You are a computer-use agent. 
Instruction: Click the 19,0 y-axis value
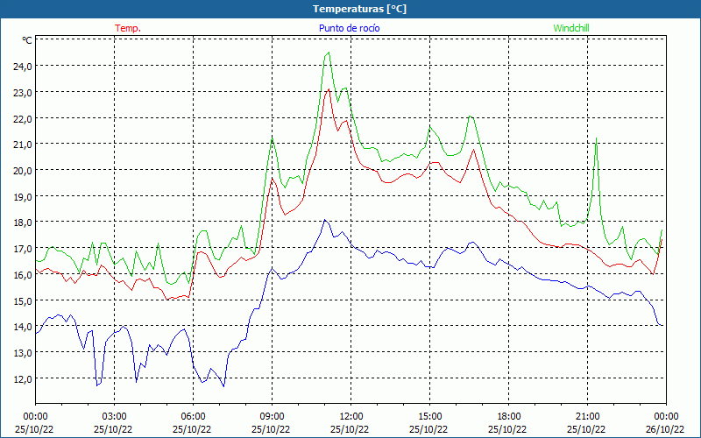pyautogui.click(x=23, y=196)
